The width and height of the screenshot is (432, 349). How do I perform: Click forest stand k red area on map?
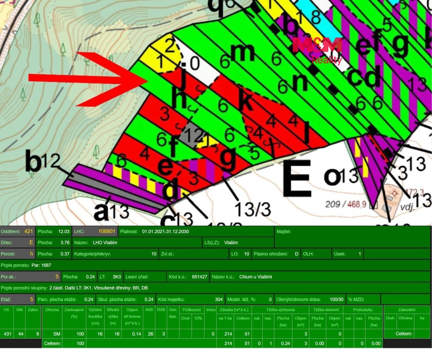point(246,100)
